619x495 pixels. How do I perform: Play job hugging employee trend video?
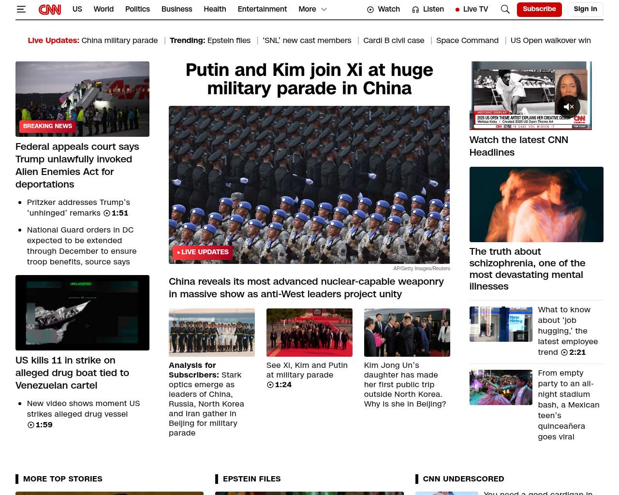[568, 331]
